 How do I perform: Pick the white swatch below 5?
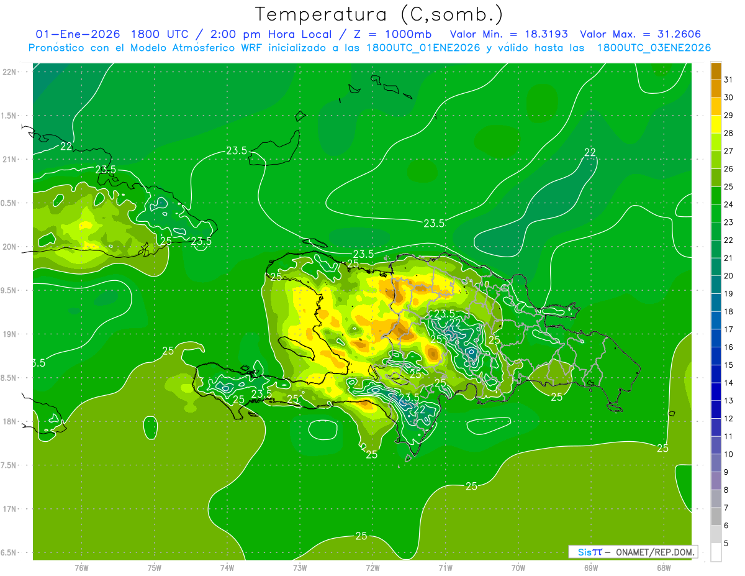716,552
